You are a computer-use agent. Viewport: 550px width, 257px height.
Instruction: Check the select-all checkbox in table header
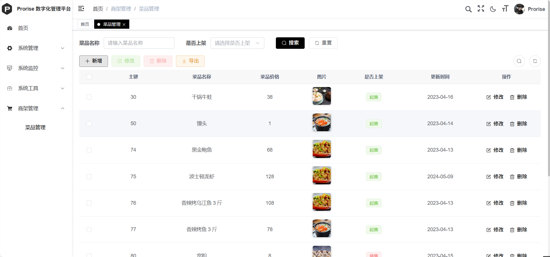[89, 77]
